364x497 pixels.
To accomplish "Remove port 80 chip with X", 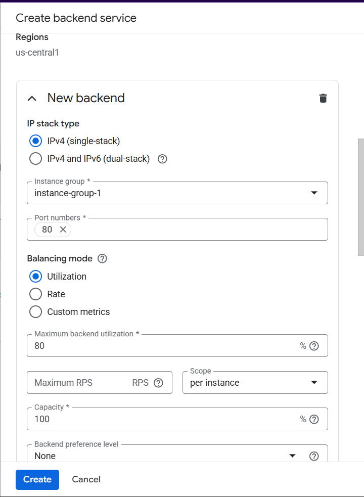I will [63, 230].
